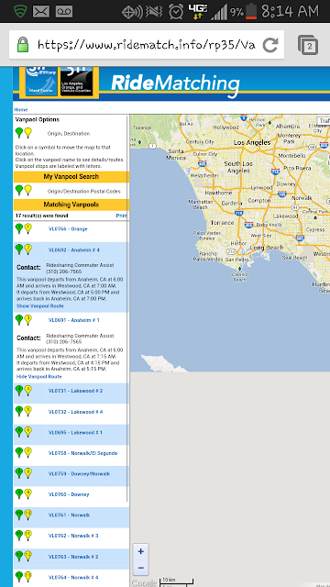Click yellow destination pin for Downey/Norwalk
The height and width of the screenshot is (587, 330).
click(28, 473)
